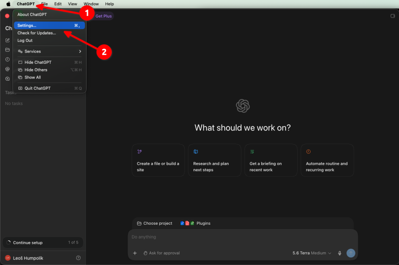
Task: Toggle Ask for approval mode
Action: pos(162,253)
